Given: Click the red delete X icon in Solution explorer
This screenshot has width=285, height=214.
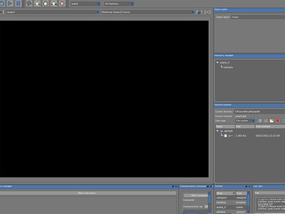Looking at the screenshot, I should click(277, 121).
